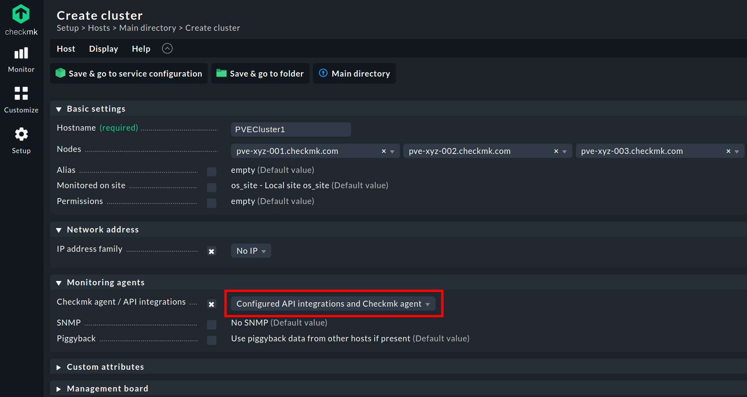This screenshot has width=747, height=397.
Task: Open the No IP dropdown
Action: 251,251
